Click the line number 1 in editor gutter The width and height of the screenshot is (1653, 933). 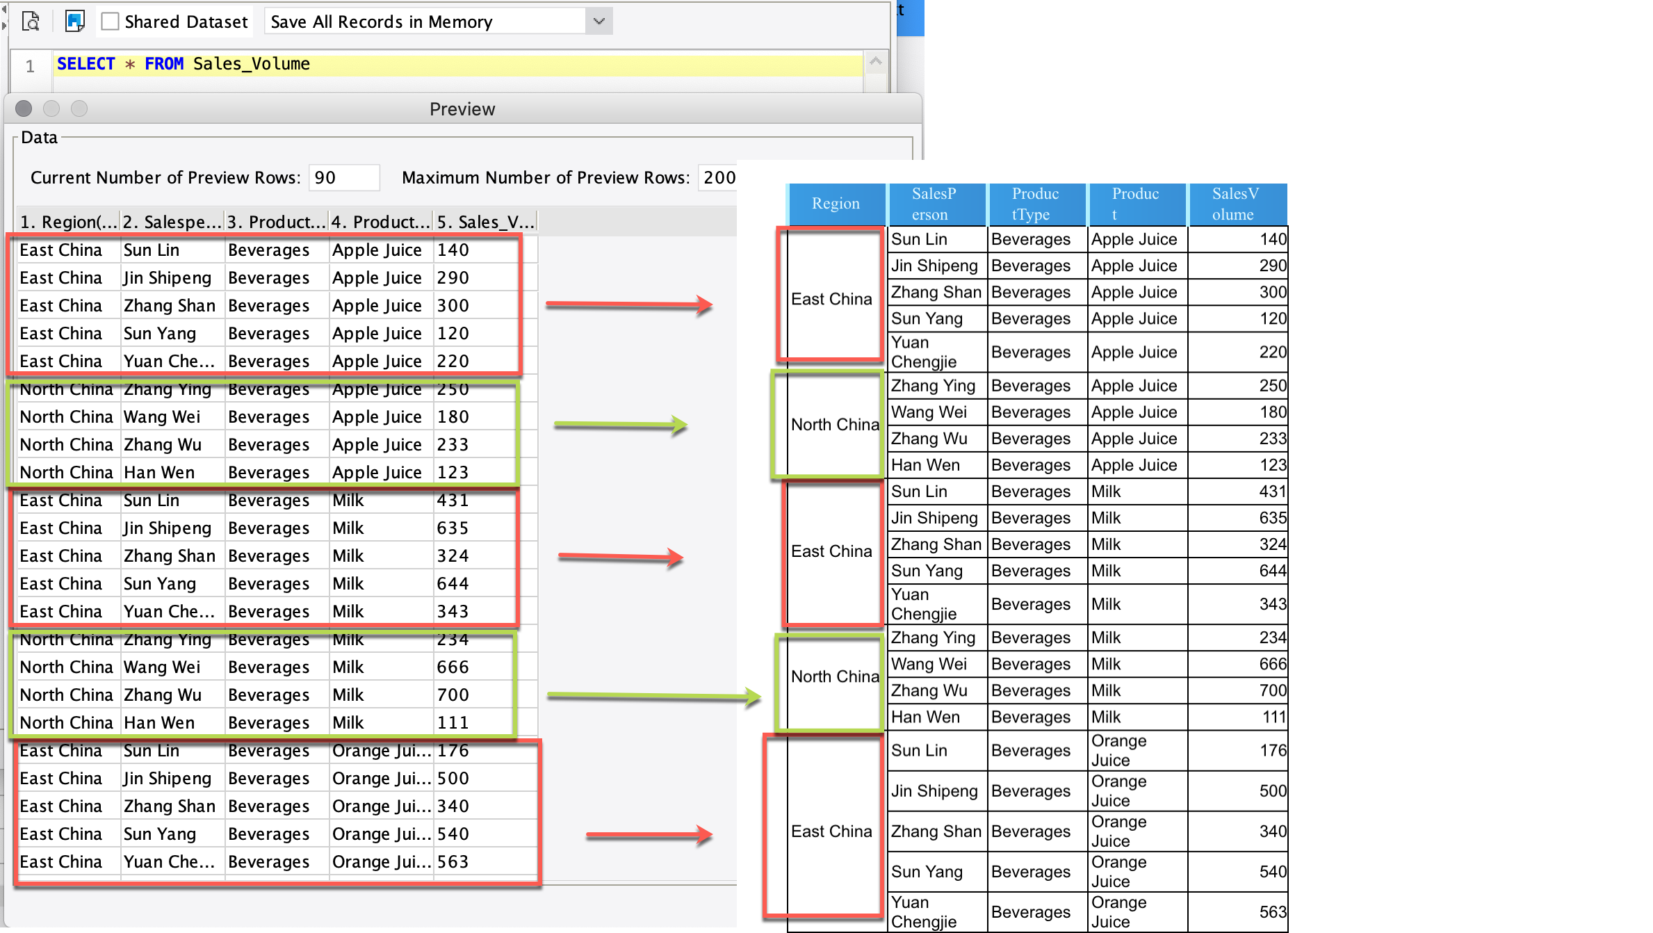pyautogui.click(x=30, y=66)
